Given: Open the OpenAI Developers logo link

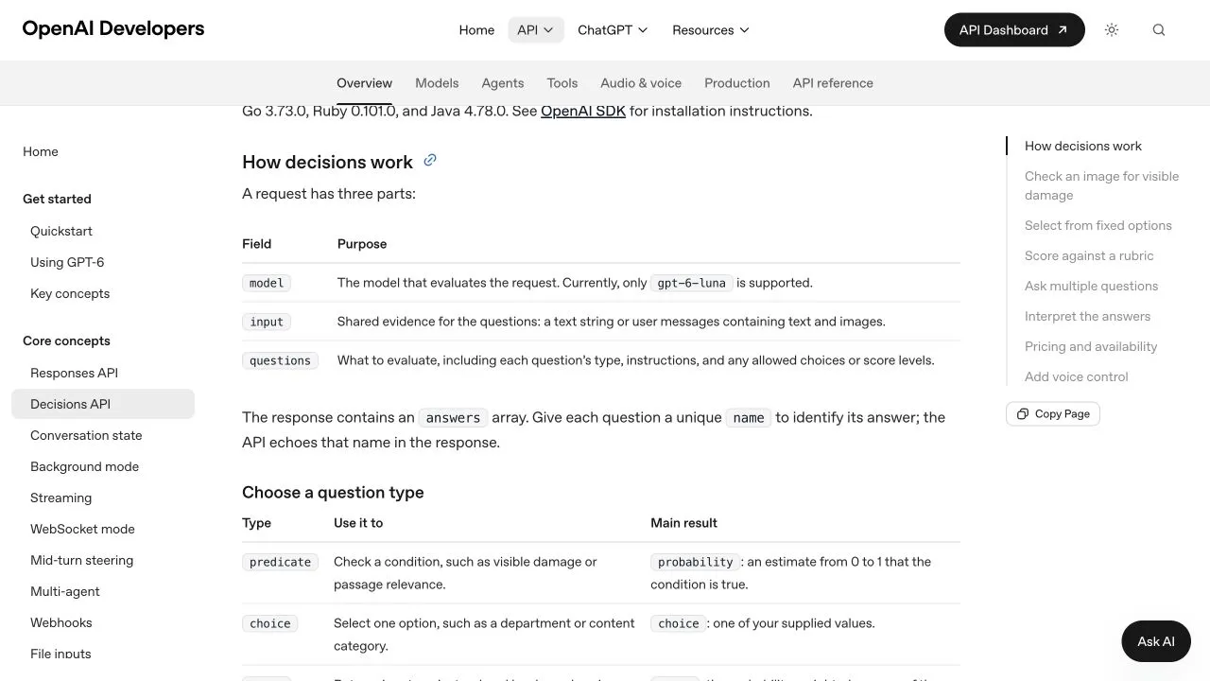Looking at the screenshot, I should click(113, 28).
